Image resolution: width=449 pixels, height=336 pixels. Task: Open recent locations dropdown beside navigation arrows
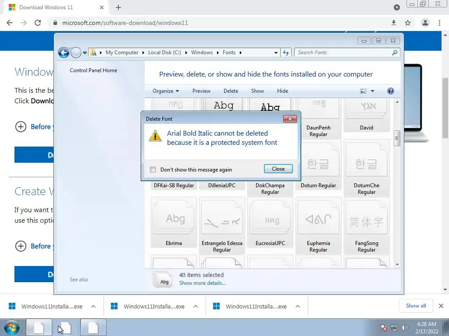85,53
